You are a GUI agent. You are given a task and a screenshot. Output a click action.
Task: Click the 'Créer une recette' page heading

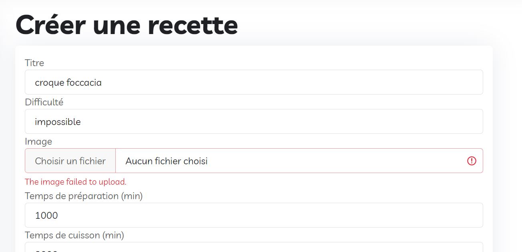click(126, 25)
